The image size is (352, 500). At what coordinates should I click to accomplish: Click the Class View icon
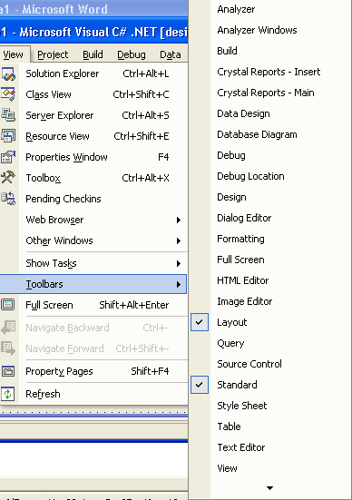8,94
